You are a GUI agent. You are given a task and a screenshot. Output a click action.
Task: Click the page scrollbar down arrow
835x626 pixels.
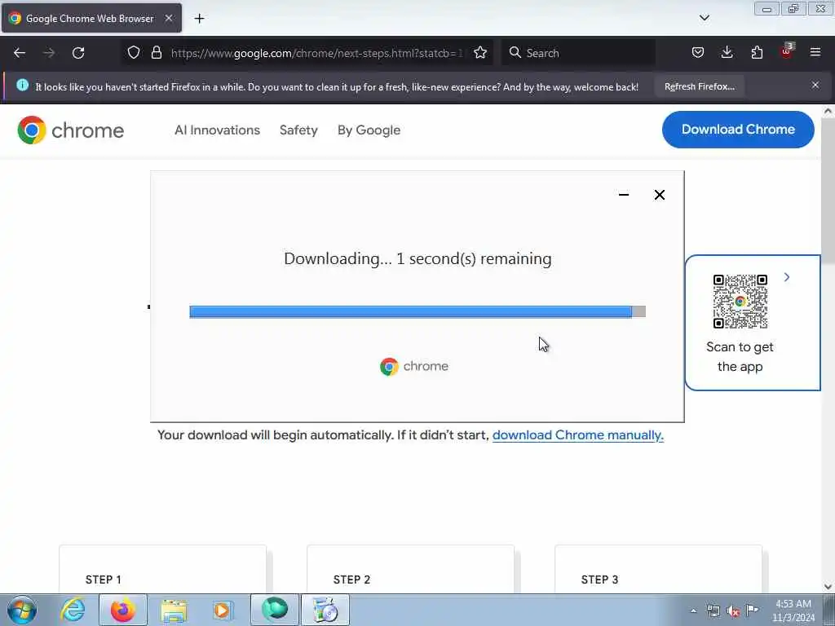[x=828, y=587]
